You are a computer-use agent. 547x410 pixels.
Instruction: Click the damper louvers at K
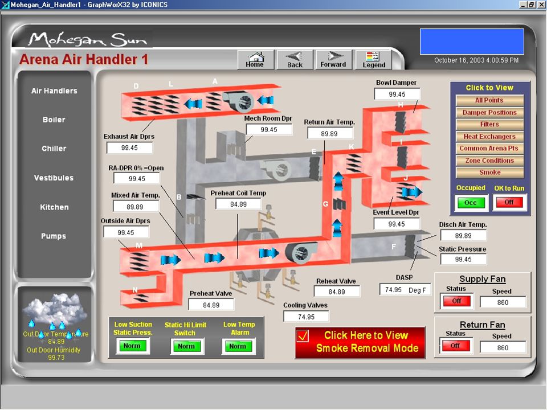point(354,162)
